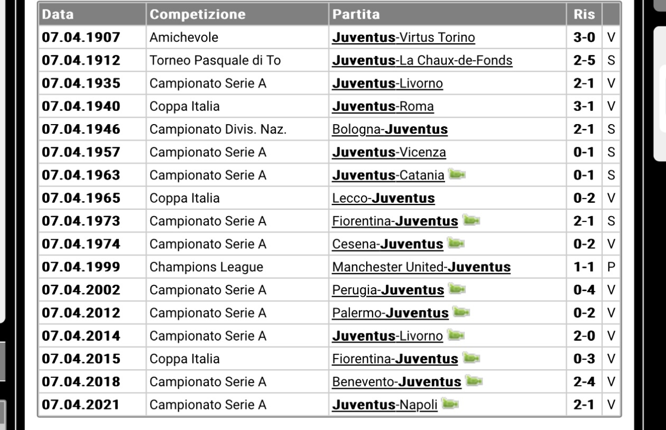Open the Juventus-Roma Coppa Italia match

383,106
